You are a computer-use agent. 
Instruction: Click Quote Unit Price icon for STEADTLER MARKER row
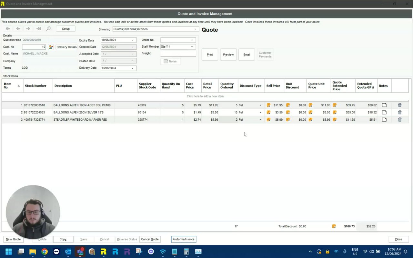310,120
